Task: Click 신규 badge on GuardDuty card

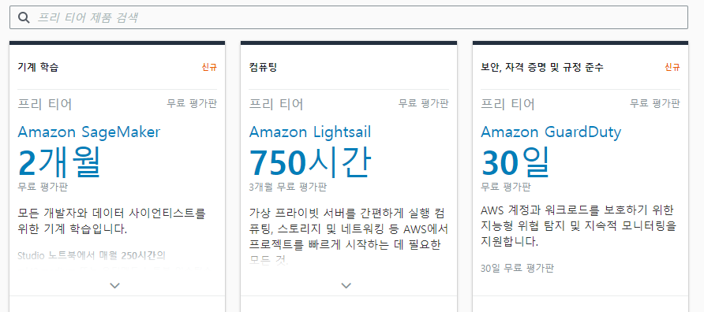Action: (x=672, y=68)
